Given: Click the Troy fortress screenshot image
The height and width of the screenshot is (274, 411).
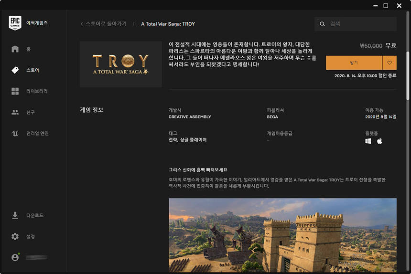Looking at the screenshot, I should click(282, 235).
